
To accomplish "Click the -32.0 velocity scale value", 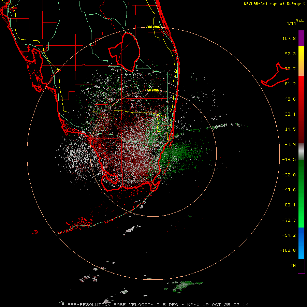I will [289, 175].
